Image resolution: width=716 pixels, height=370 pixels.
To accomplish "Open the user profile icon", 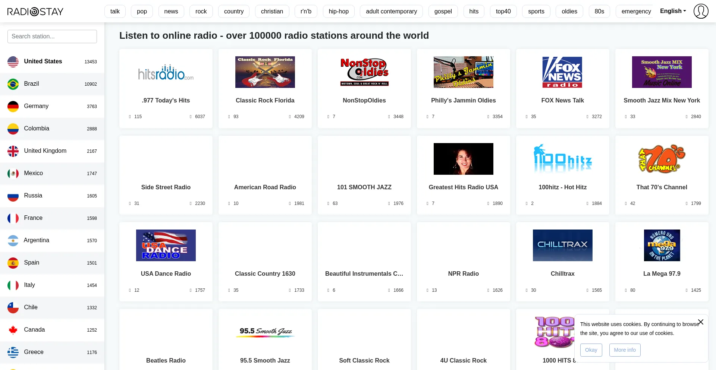I will (x=701, y=11).
